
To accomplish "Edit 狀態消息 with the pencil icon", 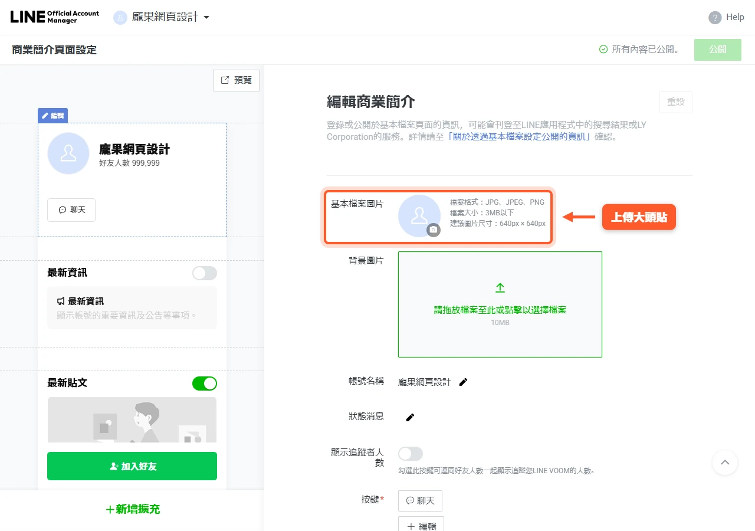I will click(411, 418).
